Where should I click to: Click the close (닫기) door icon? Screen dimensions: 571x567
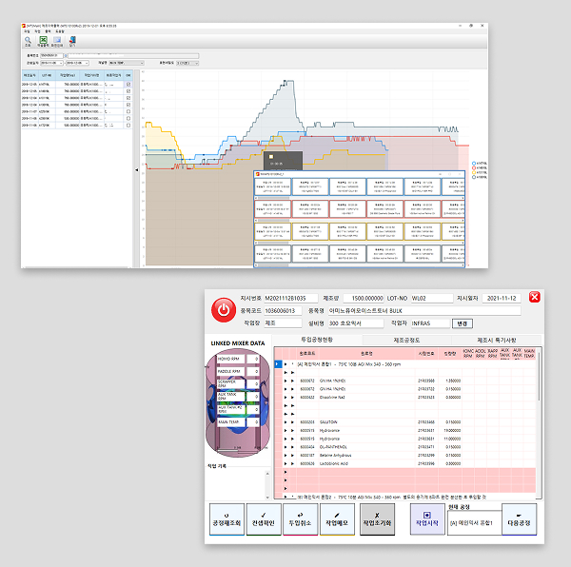pyautogui.click(x=72, y=40)
